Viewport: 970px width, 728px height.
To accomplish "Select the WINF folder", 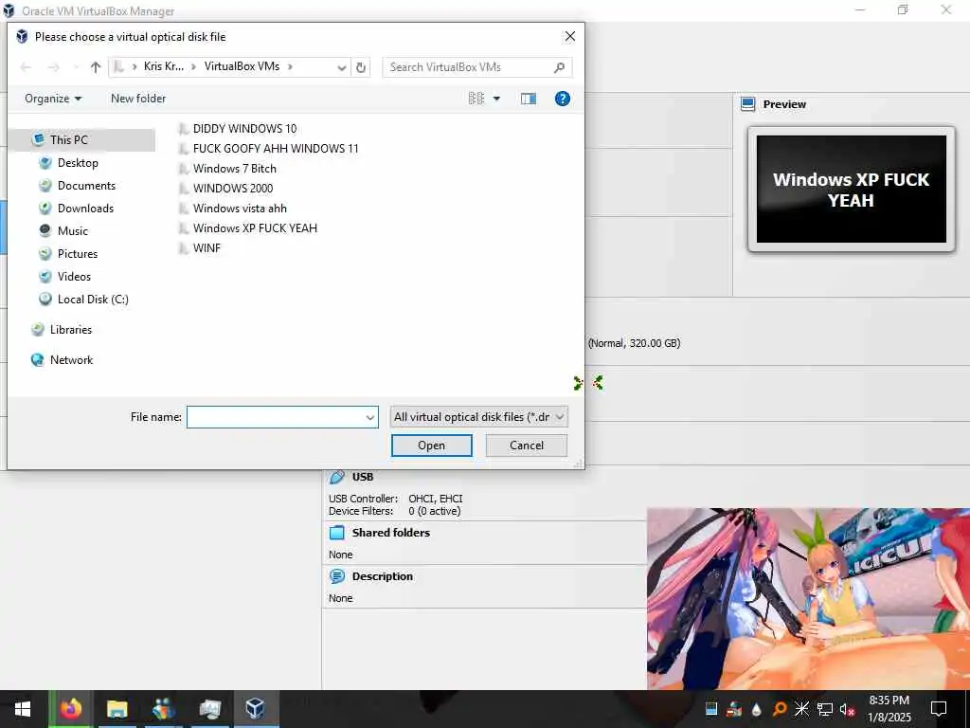I will click(x=199, y=247).
